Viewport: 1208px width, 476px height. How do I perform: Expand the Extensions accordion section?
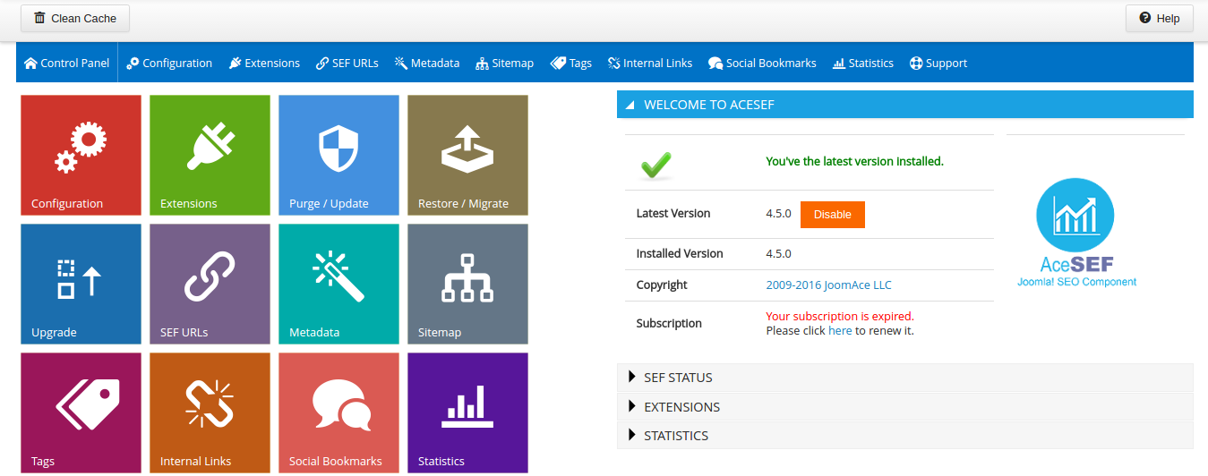coord(904,407)
